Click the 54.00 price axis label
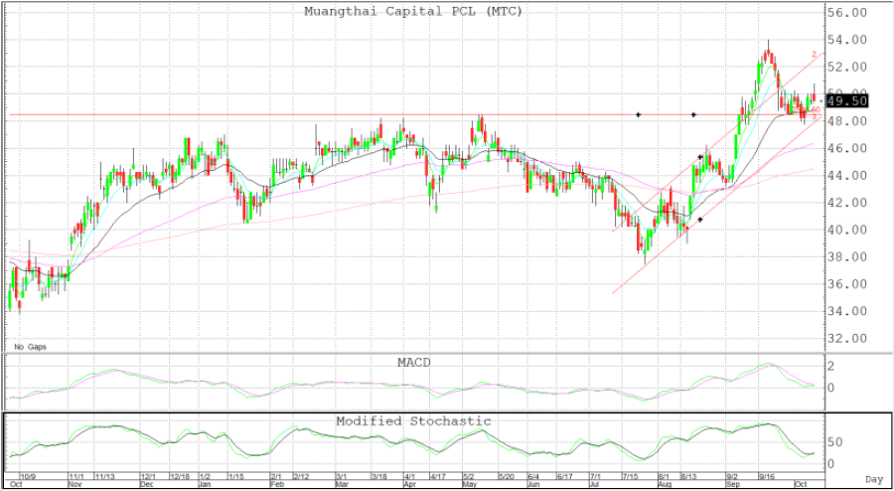Viewport: 894px width, 491px height. coord(847,40)
